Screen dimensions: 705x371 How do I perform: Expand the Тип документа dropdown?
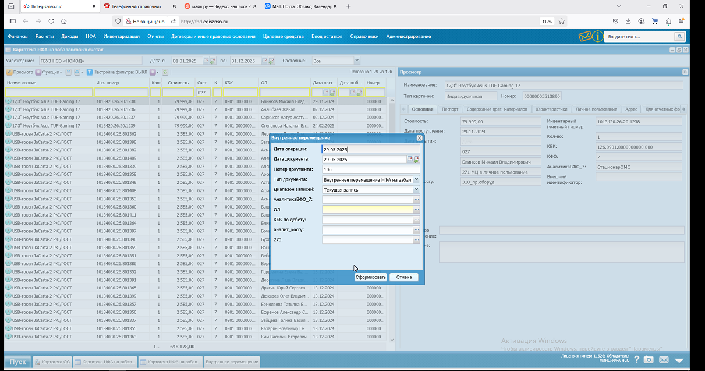click(x=416, y=180)
